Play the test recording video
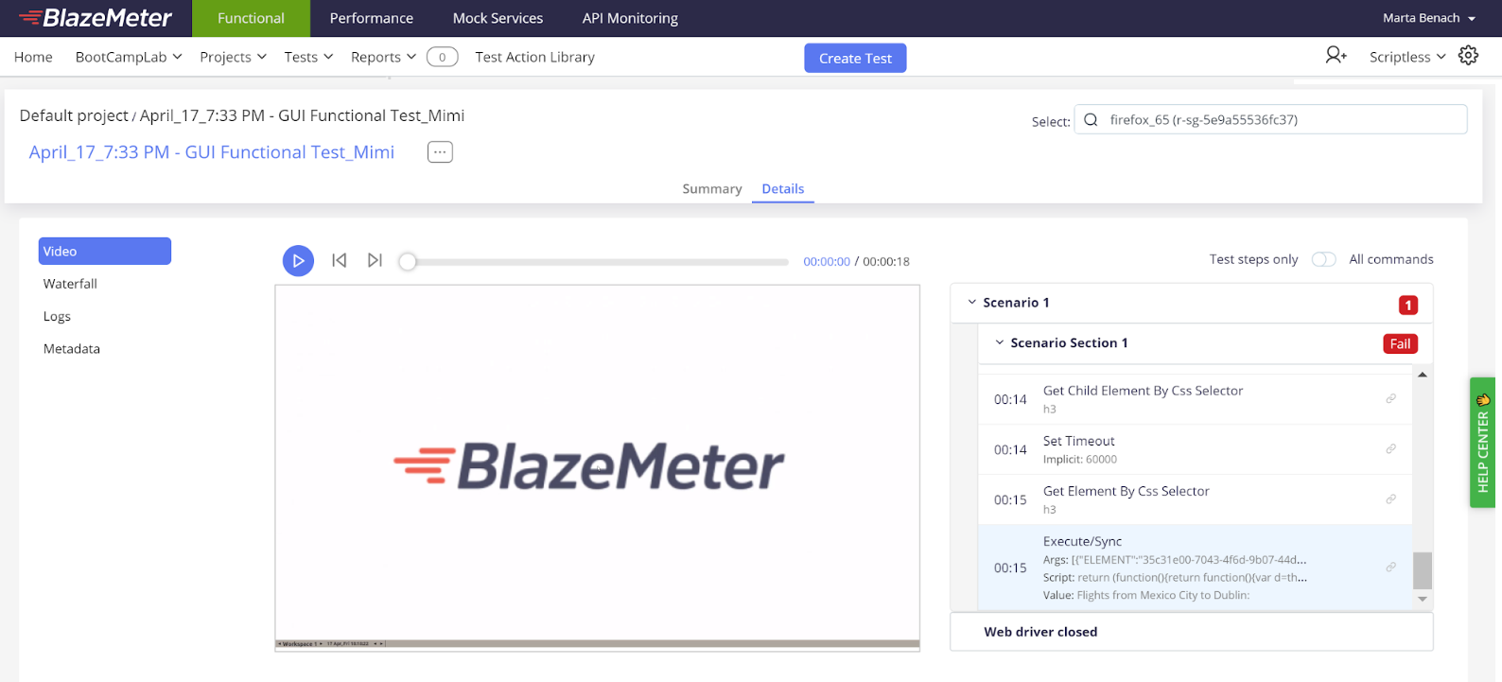 click(x=298, y=260)
